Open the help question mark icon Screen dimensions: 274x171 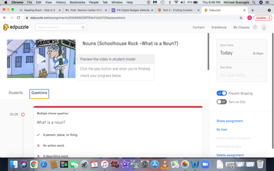(x=255, y=27)
